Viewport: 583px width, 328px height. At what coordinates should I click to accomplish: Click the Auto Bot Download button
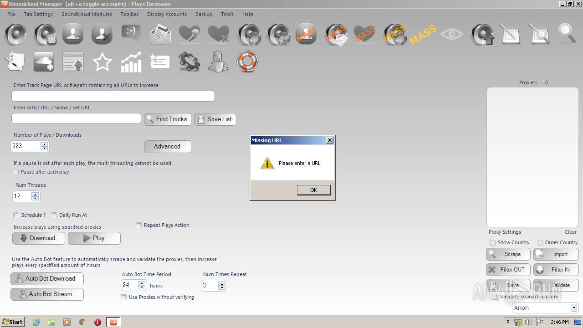(x=47, y=279)
